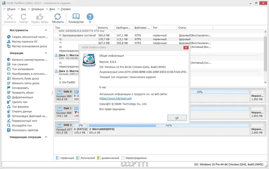Viewport: 269px width, 169px height.
Task: Open the Руководство book icon
Action: 76,16
